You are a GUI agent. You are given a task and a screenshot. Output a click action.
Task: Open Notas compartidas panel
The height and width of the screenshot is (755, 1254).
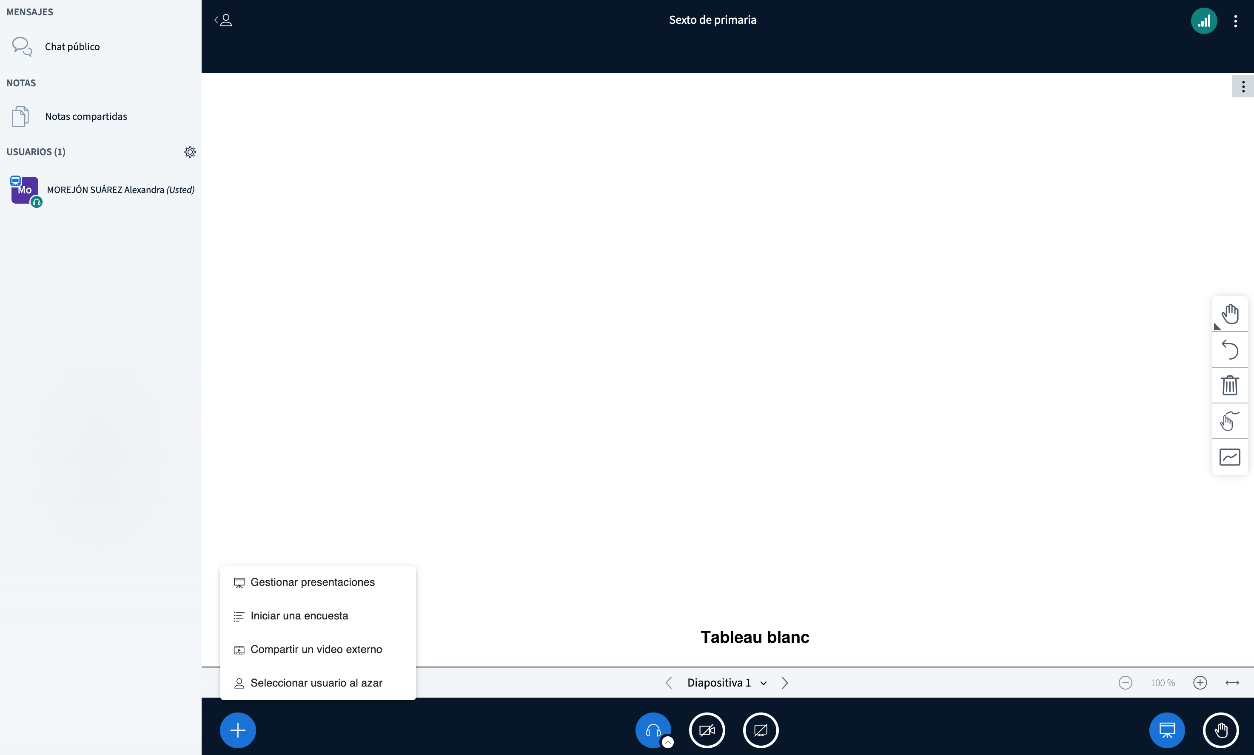(x=85, y=116)
